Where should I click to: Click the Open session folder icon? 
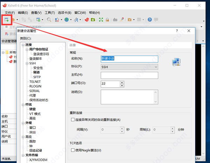point(13,20)
